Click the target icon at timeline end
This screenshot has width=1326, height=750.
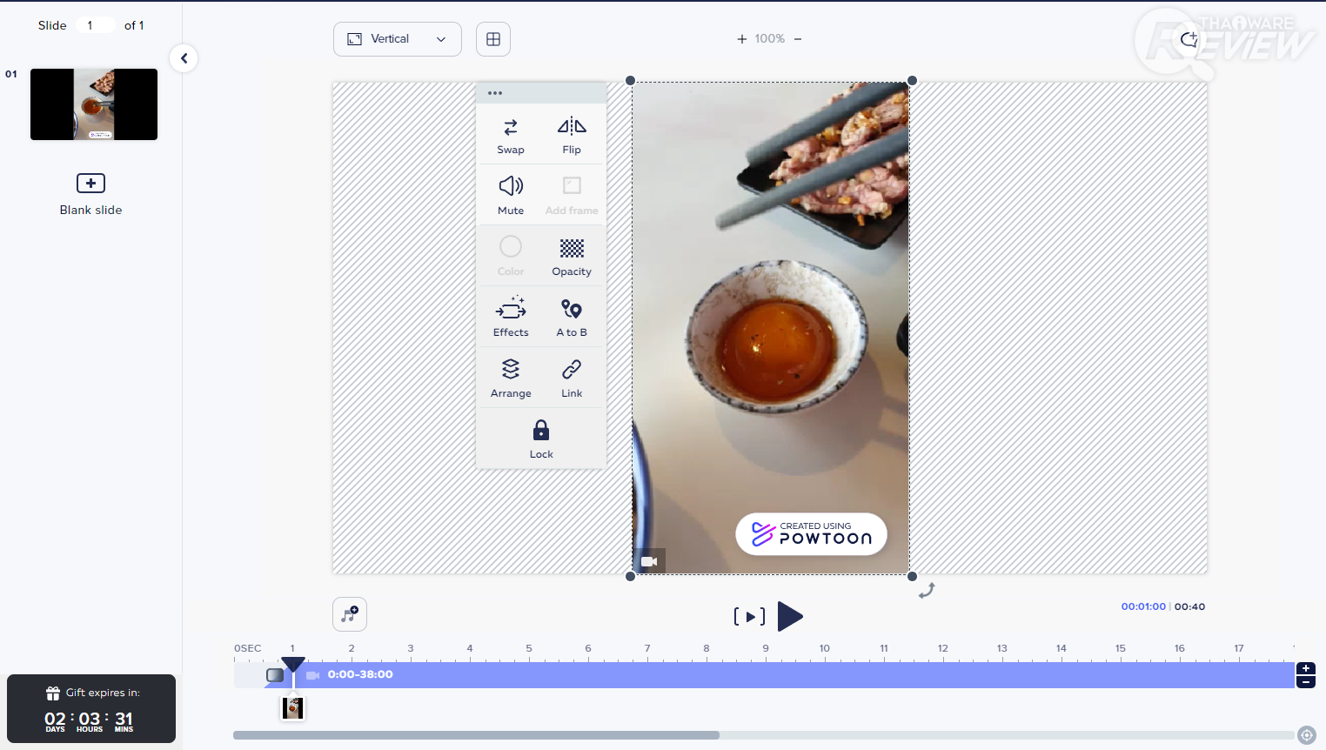pos(1307,735)
